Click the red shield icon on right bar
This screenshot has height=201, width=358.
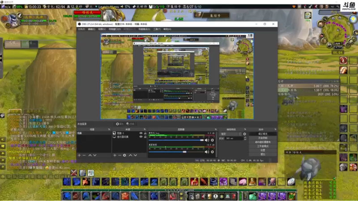(343, 60)
